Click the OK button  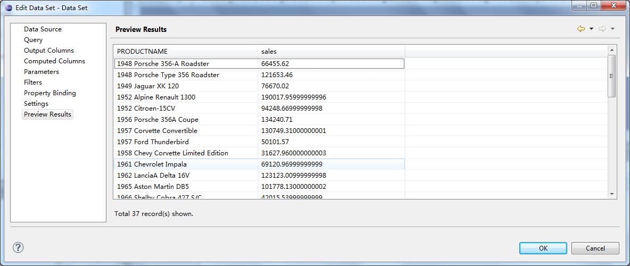(x=543, y=248)
